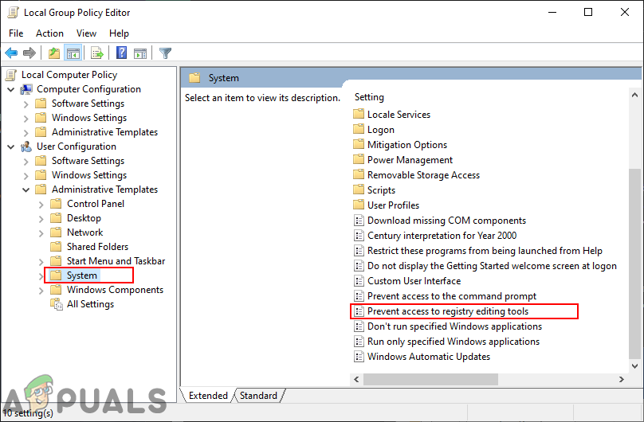Click the Power Management folder icon
The height and width of the screenshot is (422, 644).
[x=359, y=159]
